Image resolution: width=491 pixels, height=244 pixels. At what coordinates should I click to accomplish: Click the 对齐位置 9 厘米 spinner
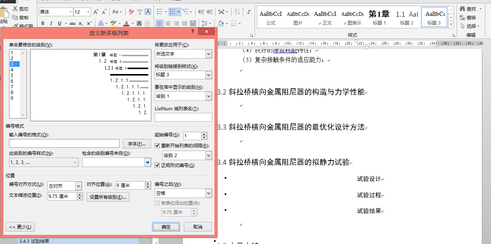[x=148, y=185]
